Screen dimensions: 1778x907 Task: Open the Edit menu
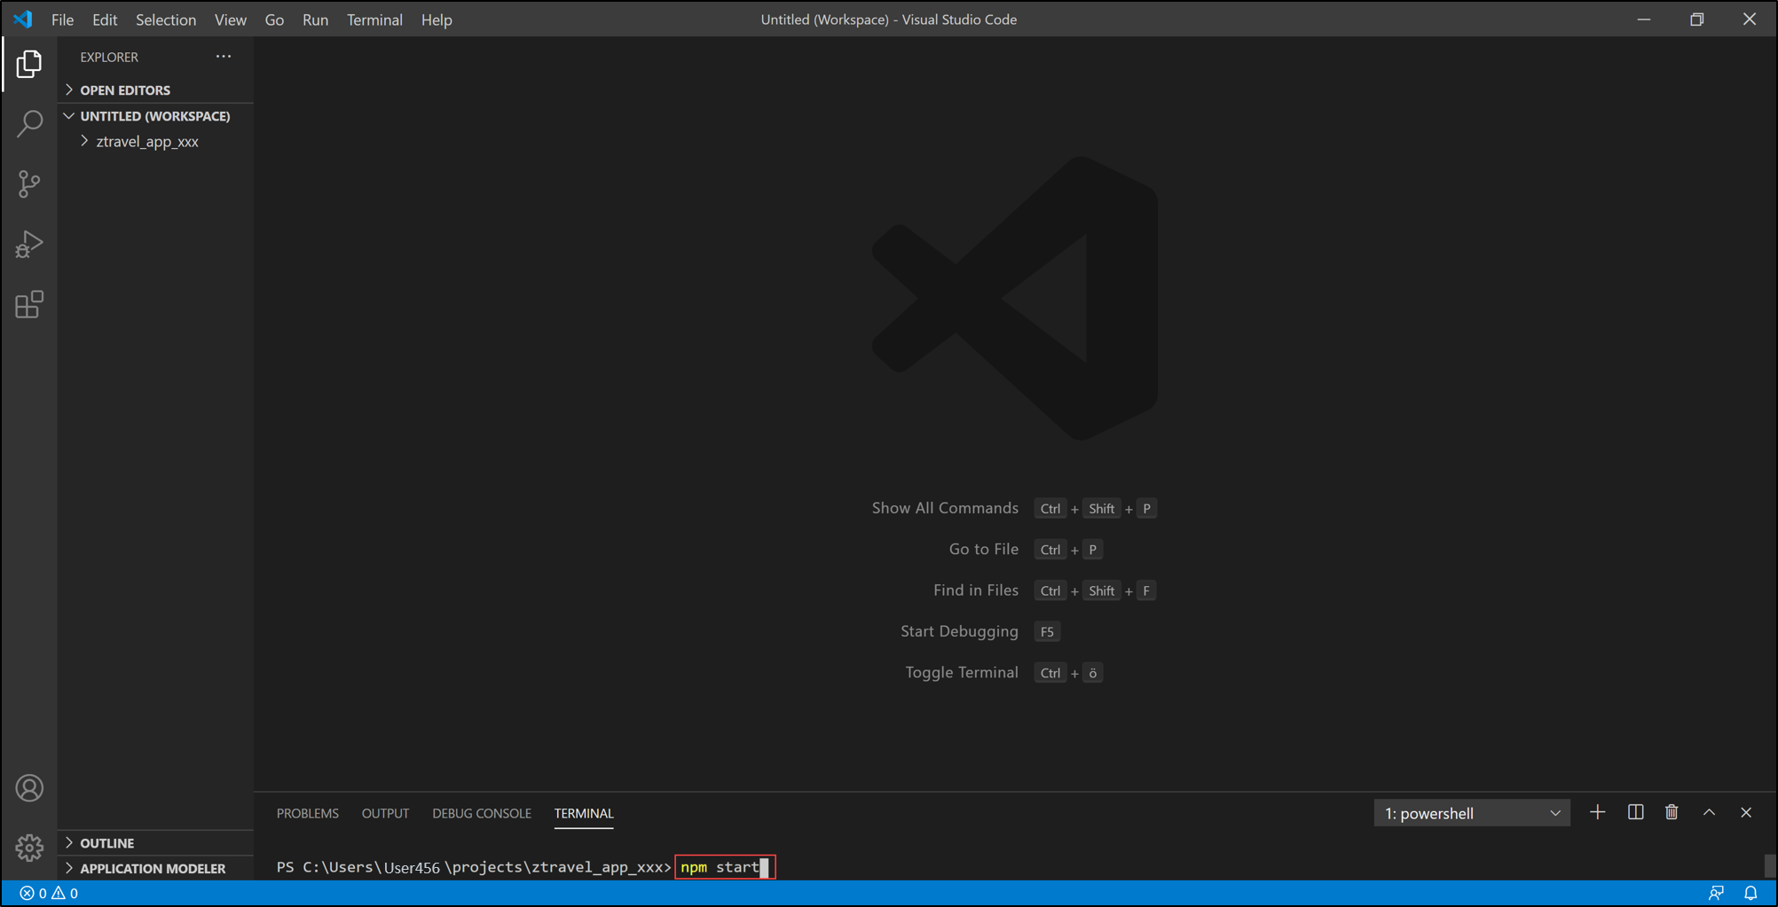[105, 20]
